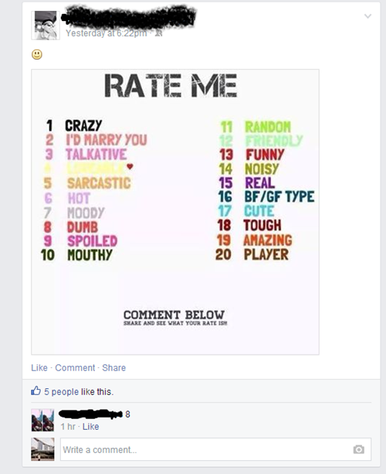Click the blue thumbs-up icon
Viewport: 386px width, 474px height.
click(x=36, y=390)
